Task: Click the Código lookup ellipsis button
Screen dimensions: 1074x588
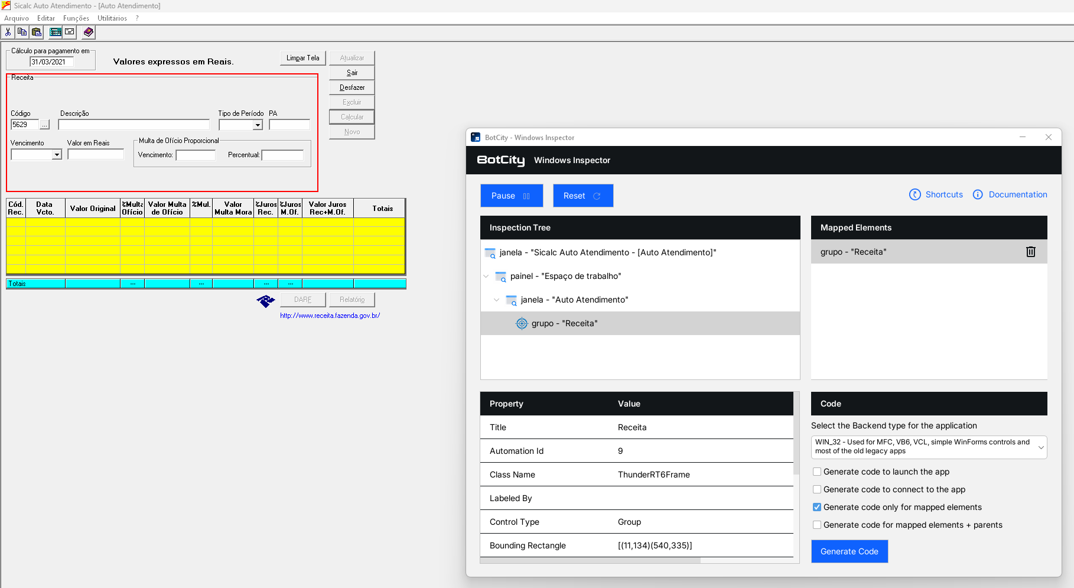Action: pyautogui.click(x=44, y=125)
